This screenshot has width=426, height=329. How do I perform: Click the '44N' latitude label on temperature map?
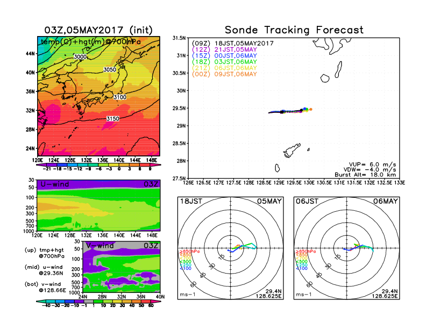[x=31, y=54]
